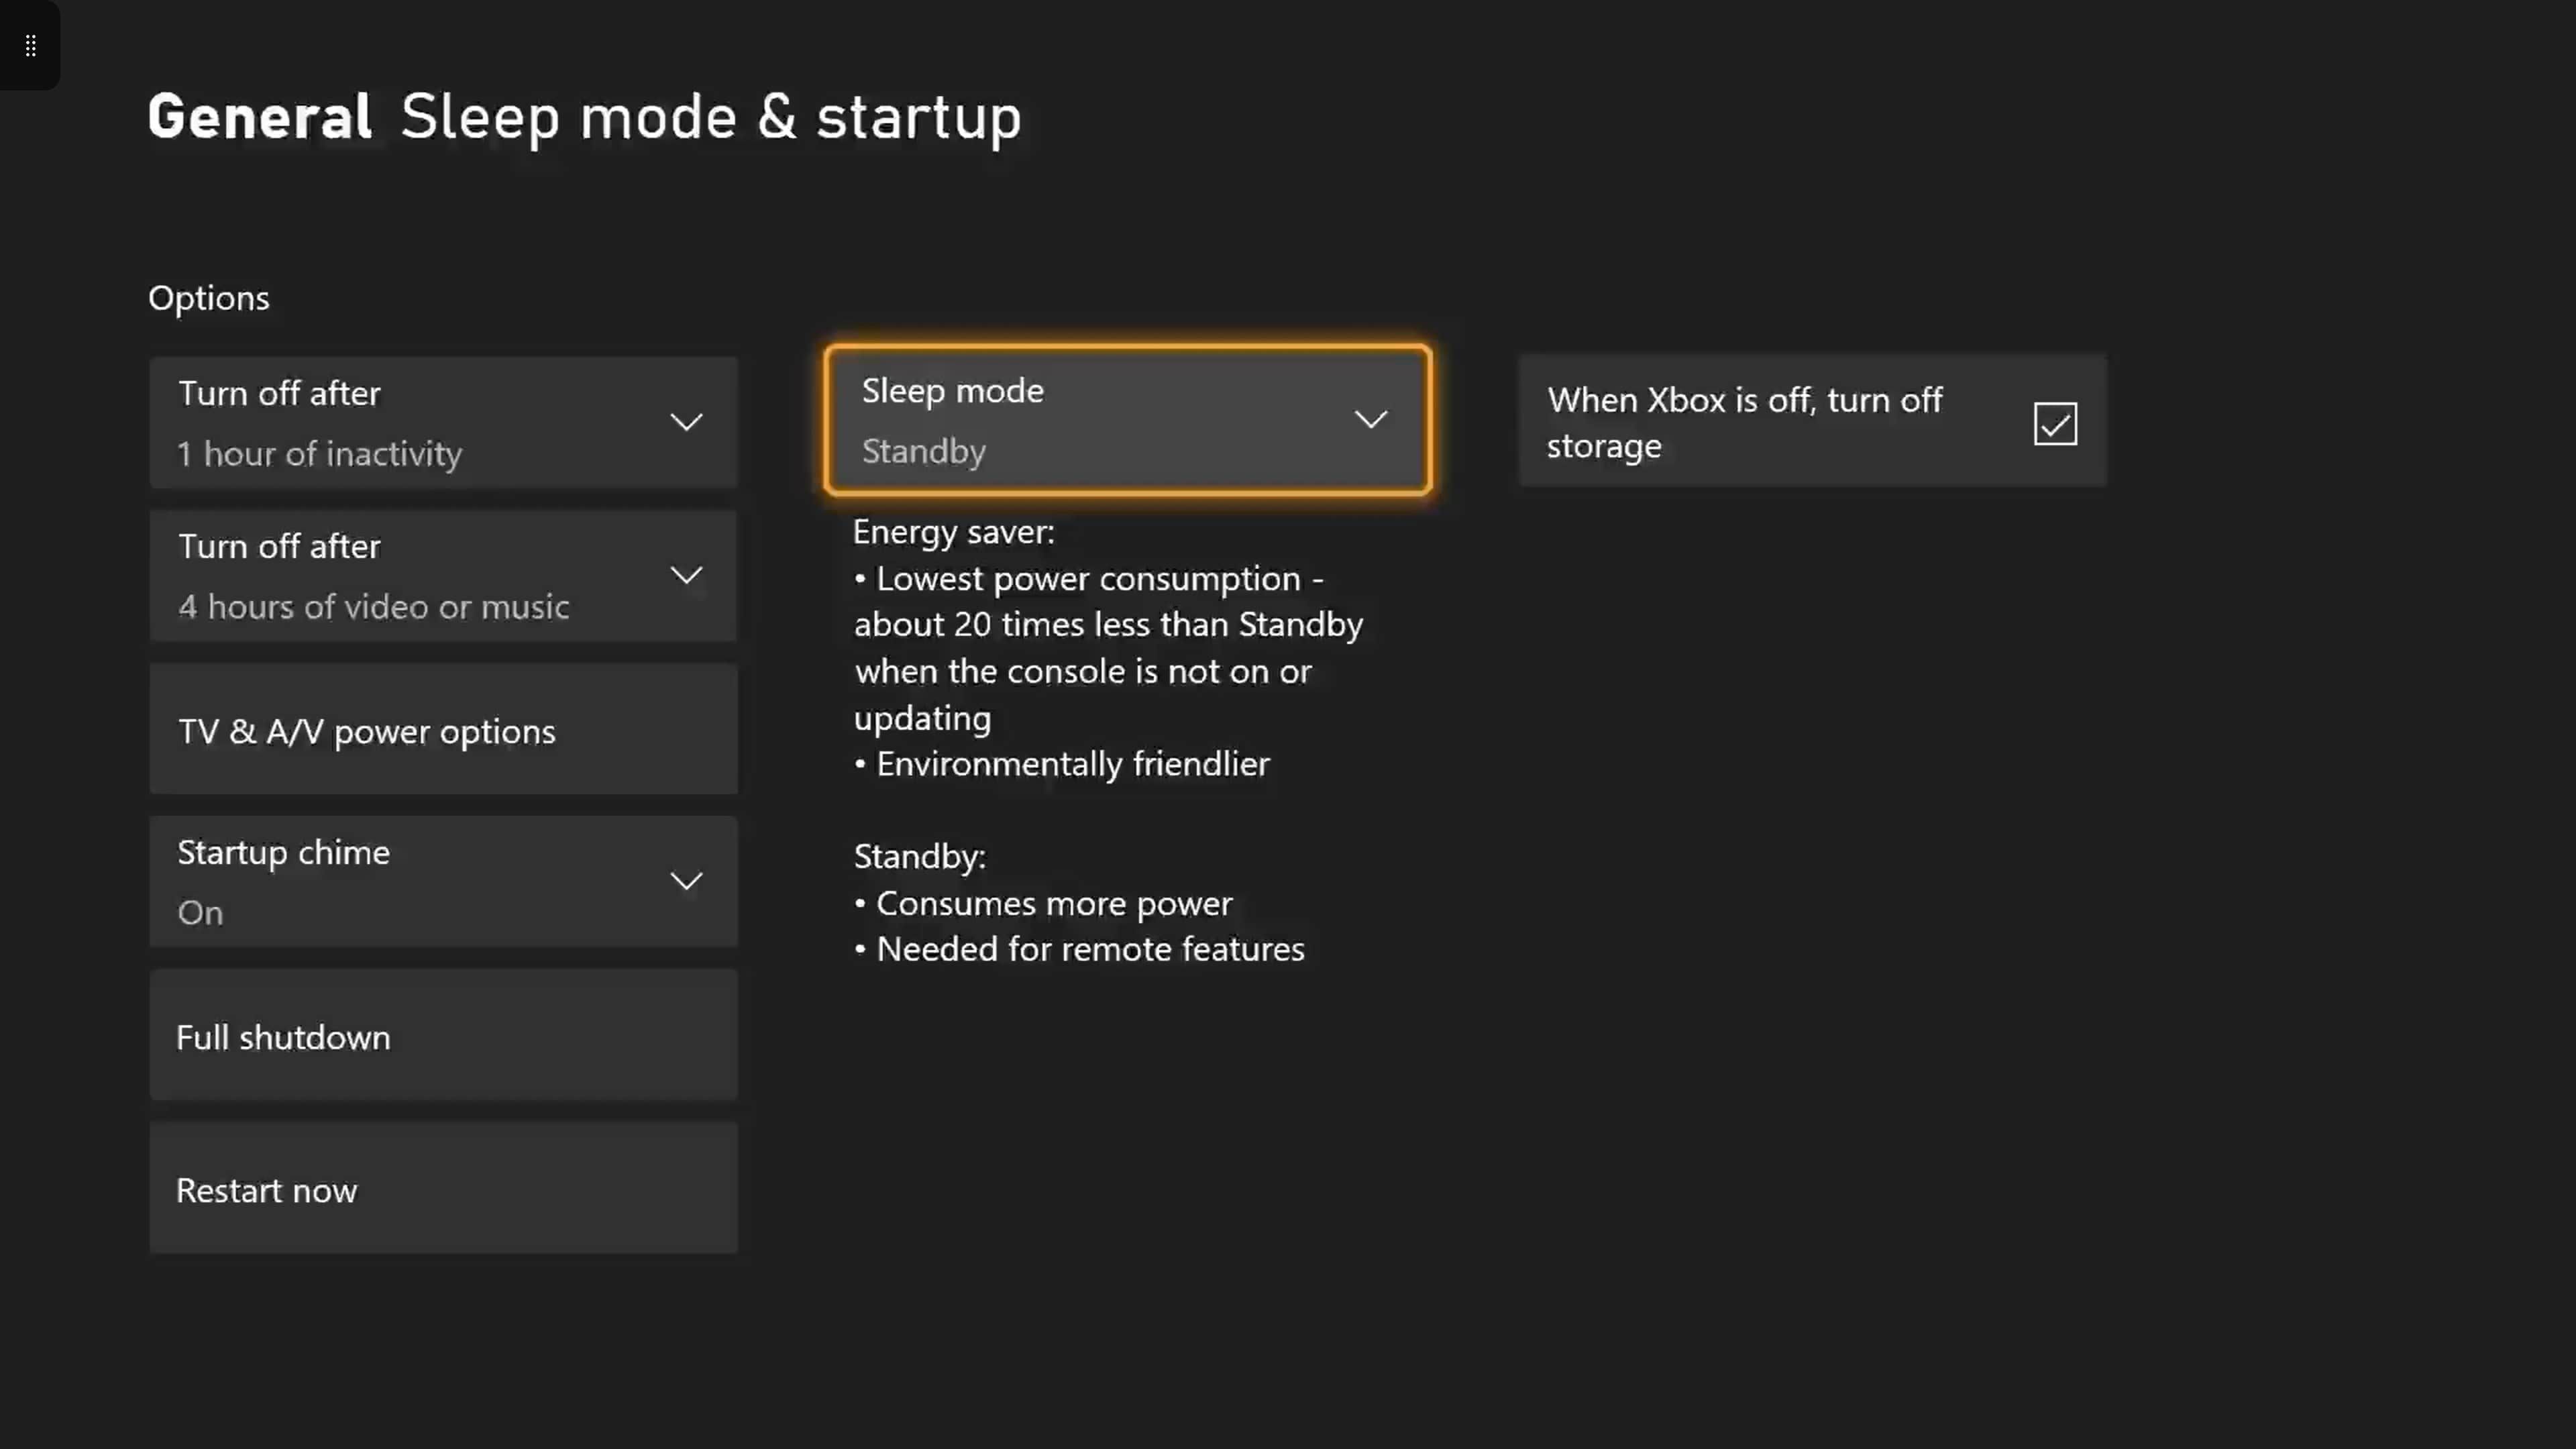Click chevron arrow on Sleep mode tile
Viewport: 2576px width, 1449px height.
tap(1370, 419)
